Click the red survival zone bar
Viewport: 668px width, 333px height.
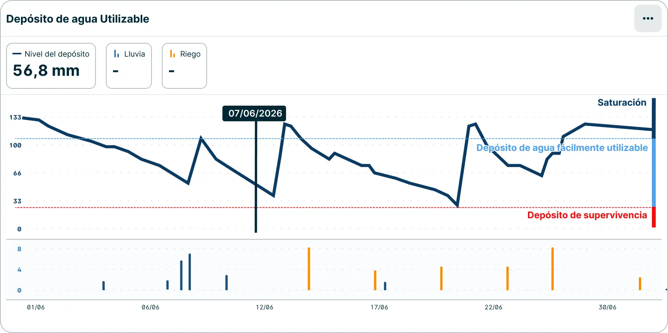(654, 217)
